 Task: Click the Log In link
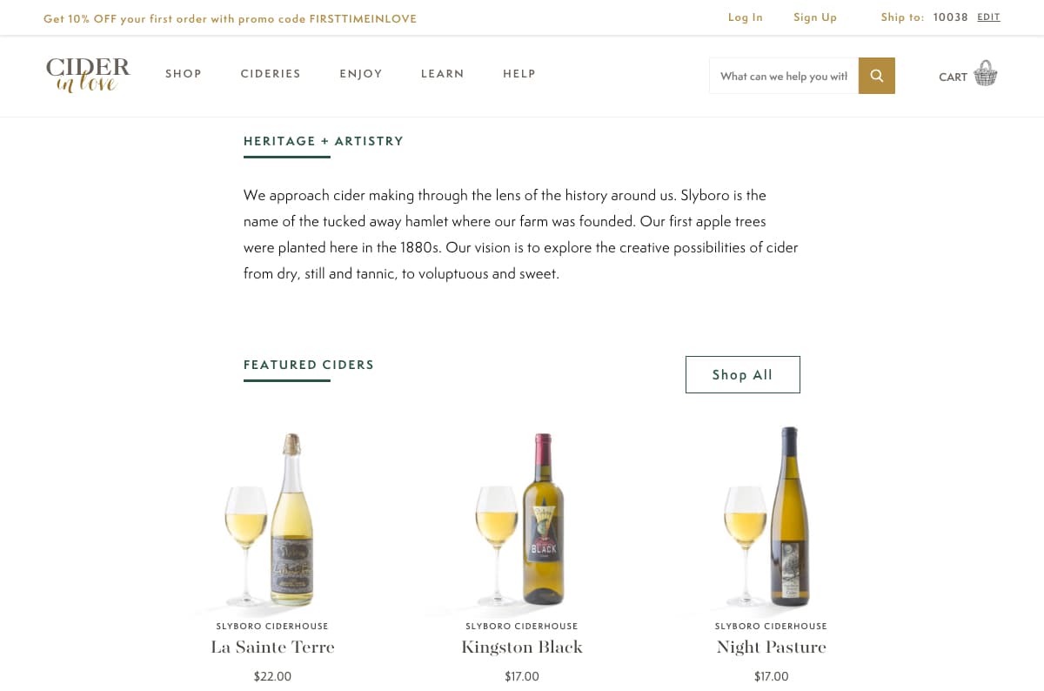(x=746, y=17)
